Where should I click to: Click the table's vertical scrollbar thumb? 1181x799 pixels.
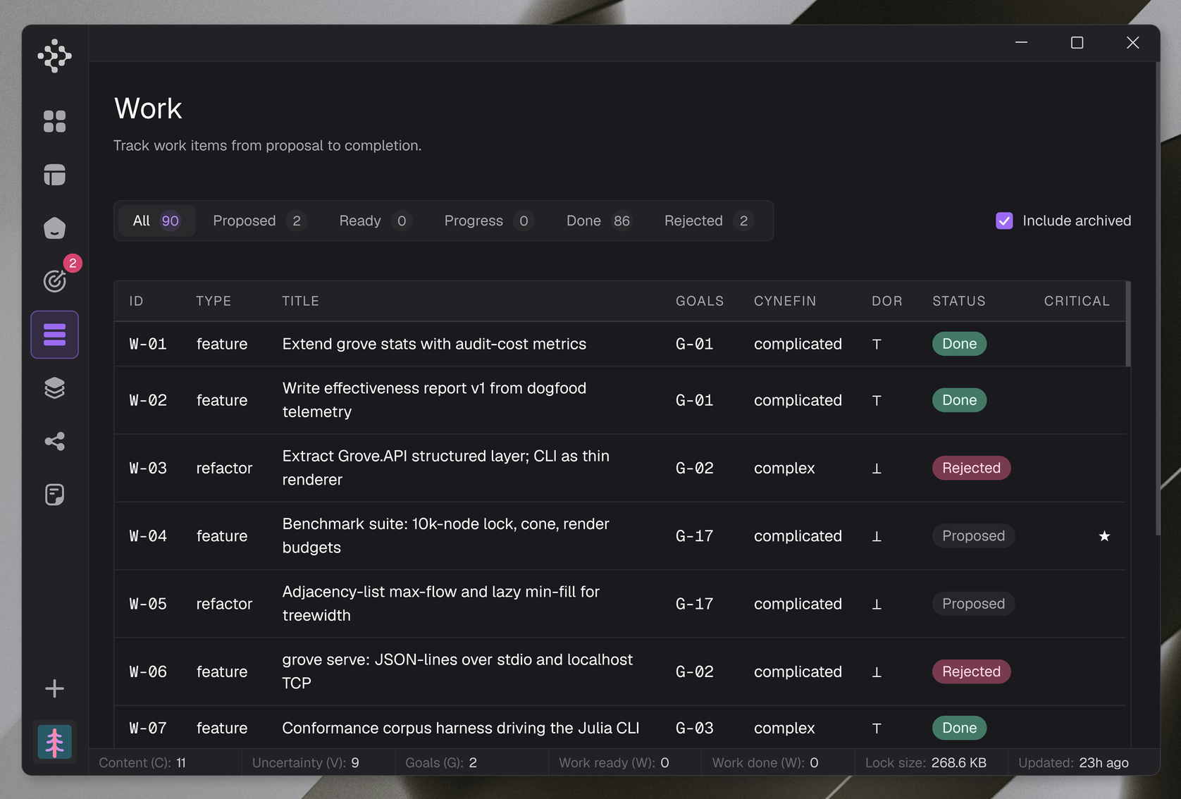1127,324
